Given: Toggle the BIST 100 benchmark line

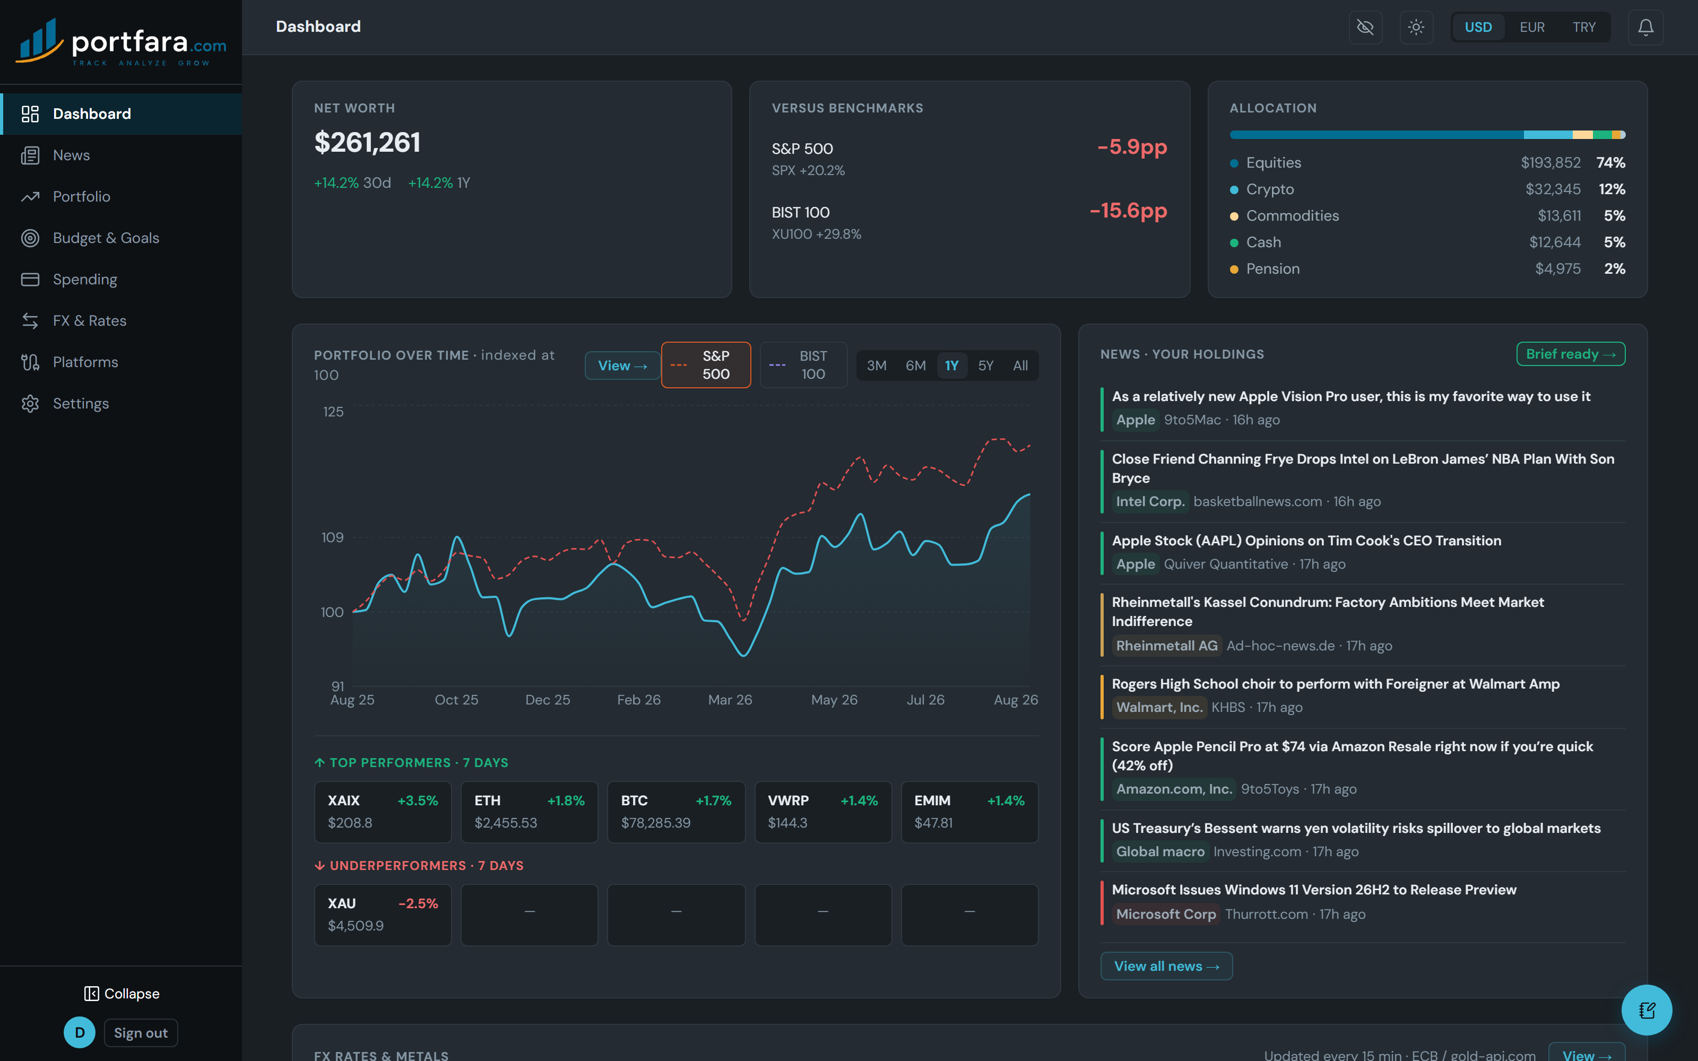Looking at the screenshot, I should (x=803, y=365).
